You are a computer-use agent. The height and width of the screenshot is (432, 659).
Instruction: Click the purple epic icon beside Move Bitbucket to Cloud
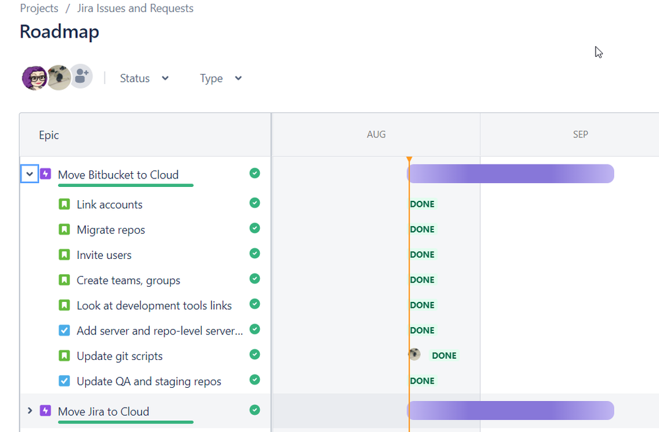[45, 173]
